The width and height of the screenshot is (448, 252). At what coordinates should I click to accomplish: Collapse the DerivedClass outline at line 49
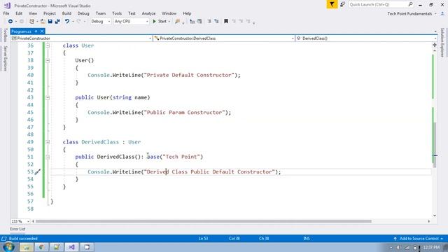coord(48,142)
